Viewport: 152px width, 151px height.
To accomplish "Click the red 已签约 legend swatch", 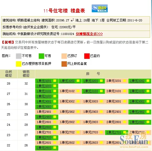I will coord(87,56).
